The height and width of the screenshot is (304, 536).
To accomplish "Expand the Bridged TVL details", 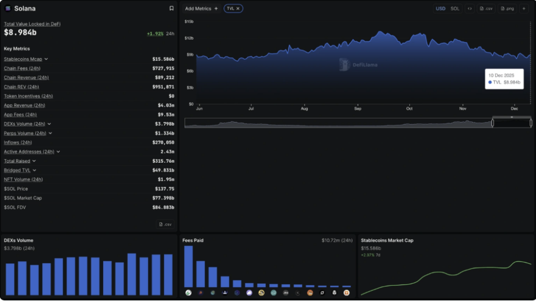I will click(35, 170).
